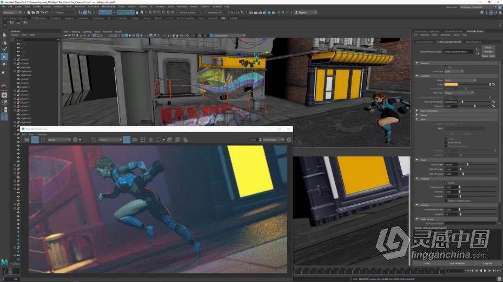Toggle IPR button in Render View
Image resolution: width=503 pixels, height=282 pixels.
pos(35,140)
